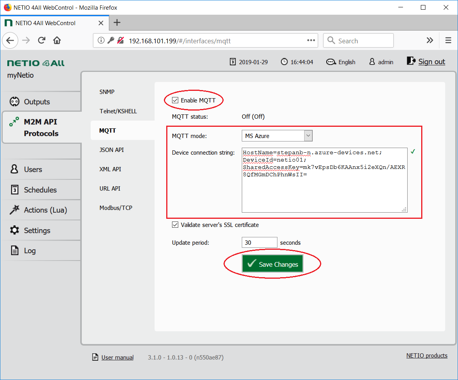This screenshot has width=458, height=380.
Task: Grab the textarea resize handle corner
Action: [x=404, y=210]
